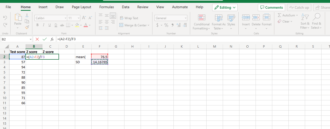Open the Automate tab
The height and width of the screenshot is (129, 330).
(x=180, y=7)
